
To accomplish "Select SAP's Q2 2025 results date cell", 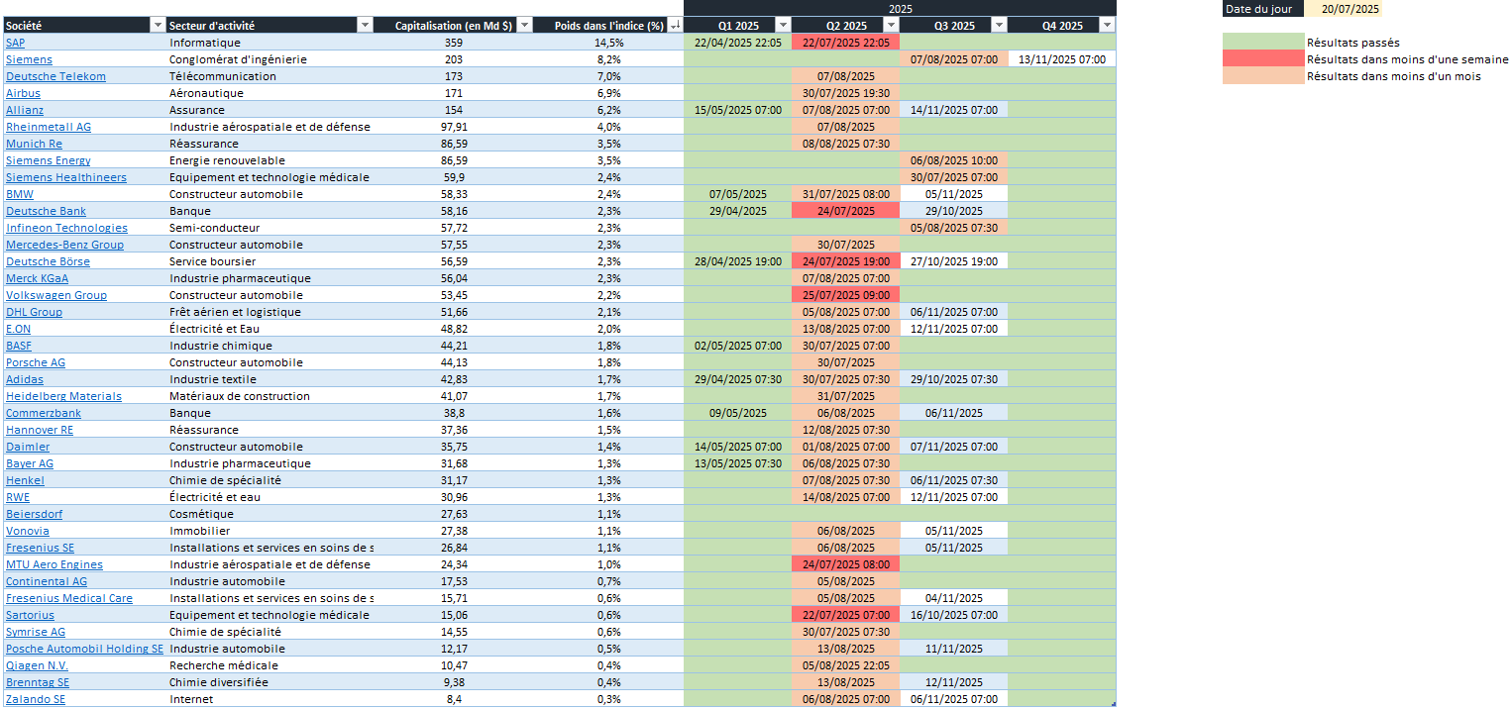I will pyautogui.click(x=846, y=43).
